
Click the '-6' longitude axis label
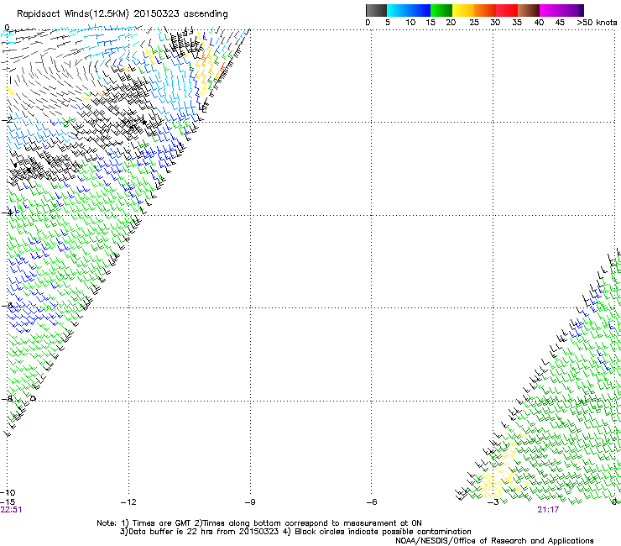pyautogui.click(x=372, y=502)
